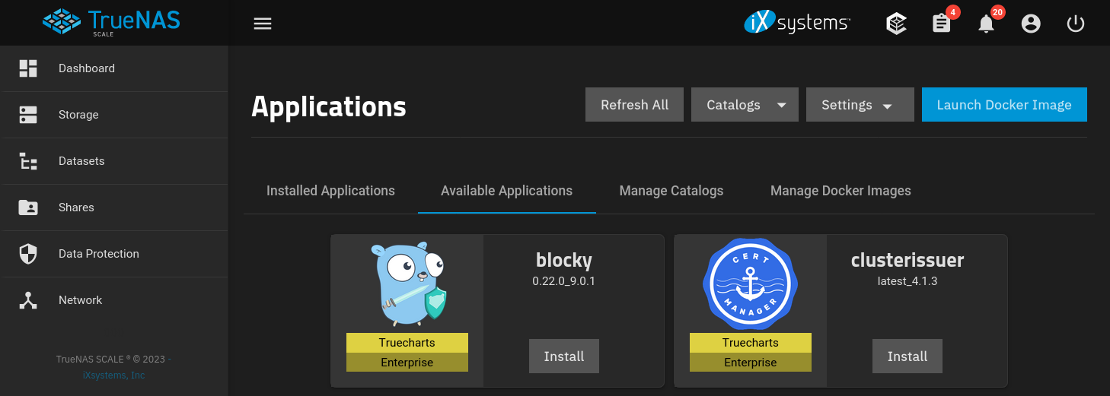Select the blocky gopher app logo

click(x=407, y=285)
